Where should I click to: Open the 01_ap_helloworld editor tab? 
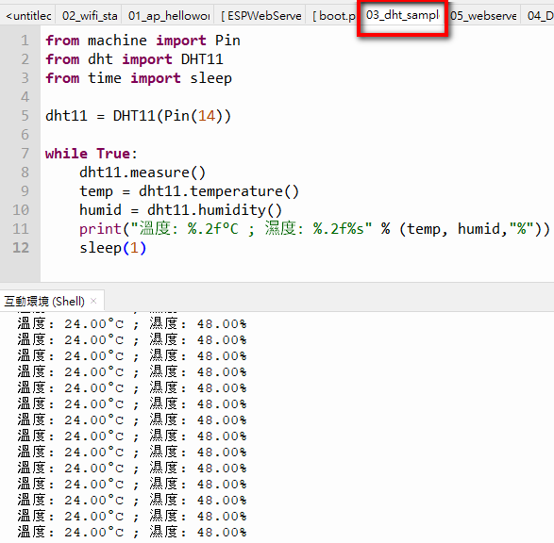pyautogui.click(x=169, y=15)
